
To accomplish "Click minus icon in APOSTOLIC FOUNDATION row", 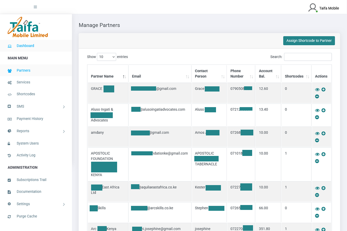I will (317, 161).
